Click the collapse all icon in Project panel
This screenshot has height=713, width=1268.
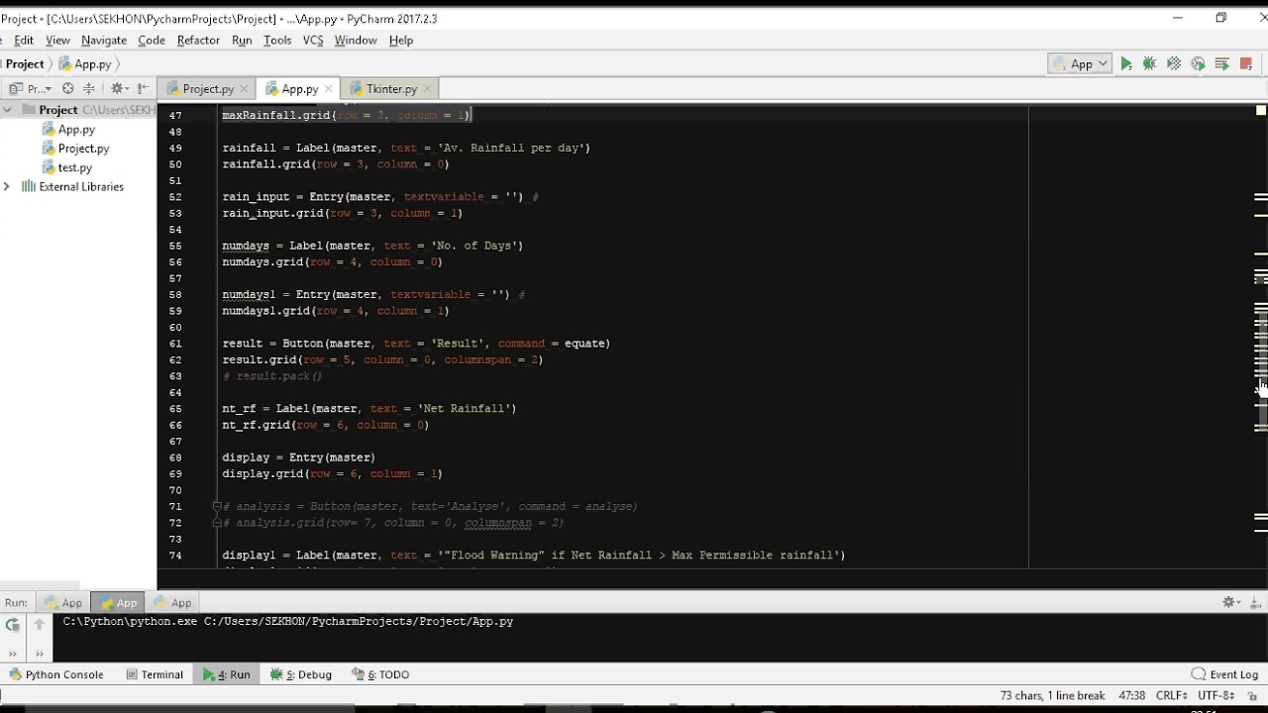89,89
